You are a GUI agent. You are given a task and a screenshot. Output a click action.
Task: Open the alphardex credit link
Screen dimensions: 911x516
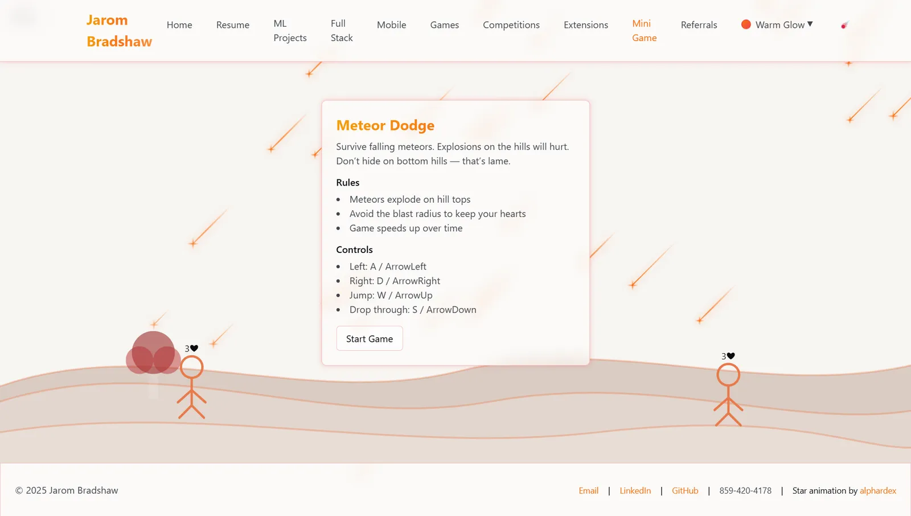click(878, 490)
